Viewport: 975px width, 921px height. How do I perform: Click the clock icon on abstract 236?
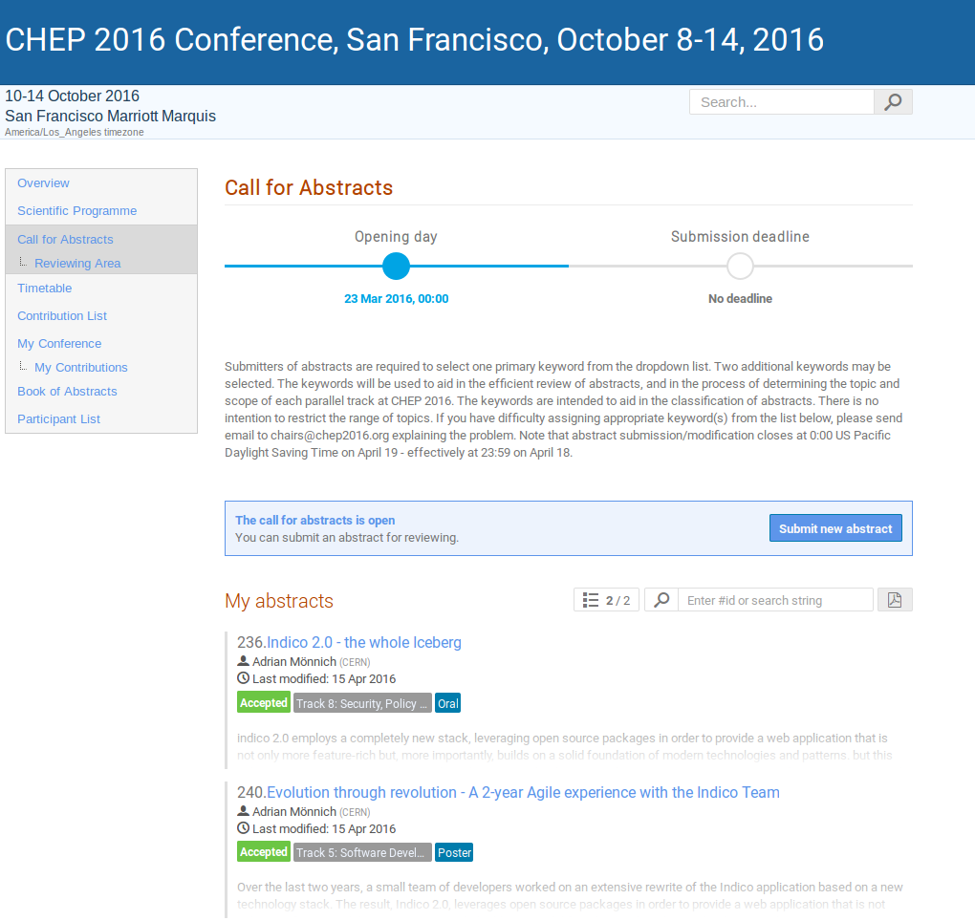[243, 678]
